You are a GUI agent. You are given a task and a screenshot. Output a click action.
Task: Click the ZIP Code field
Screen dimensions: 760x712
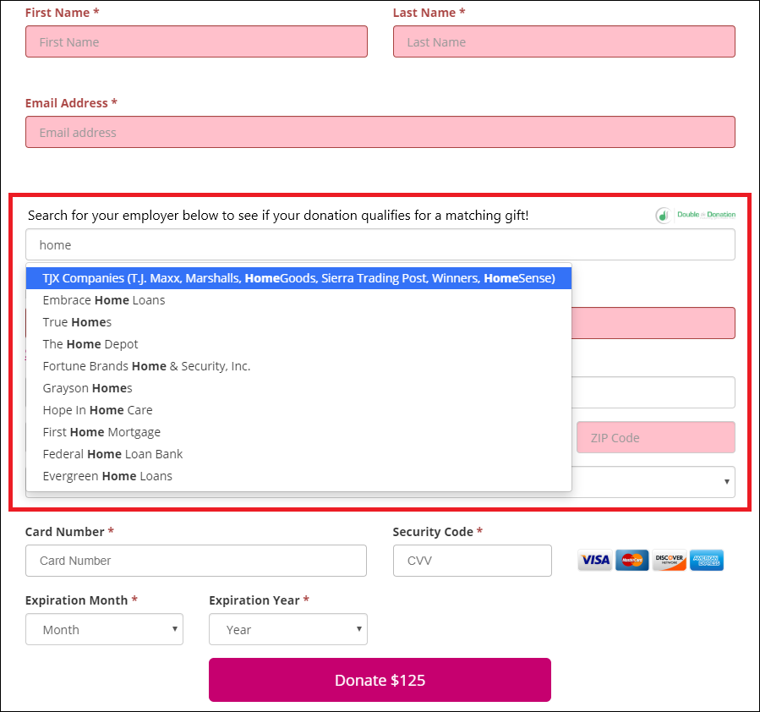click(656, 437)
